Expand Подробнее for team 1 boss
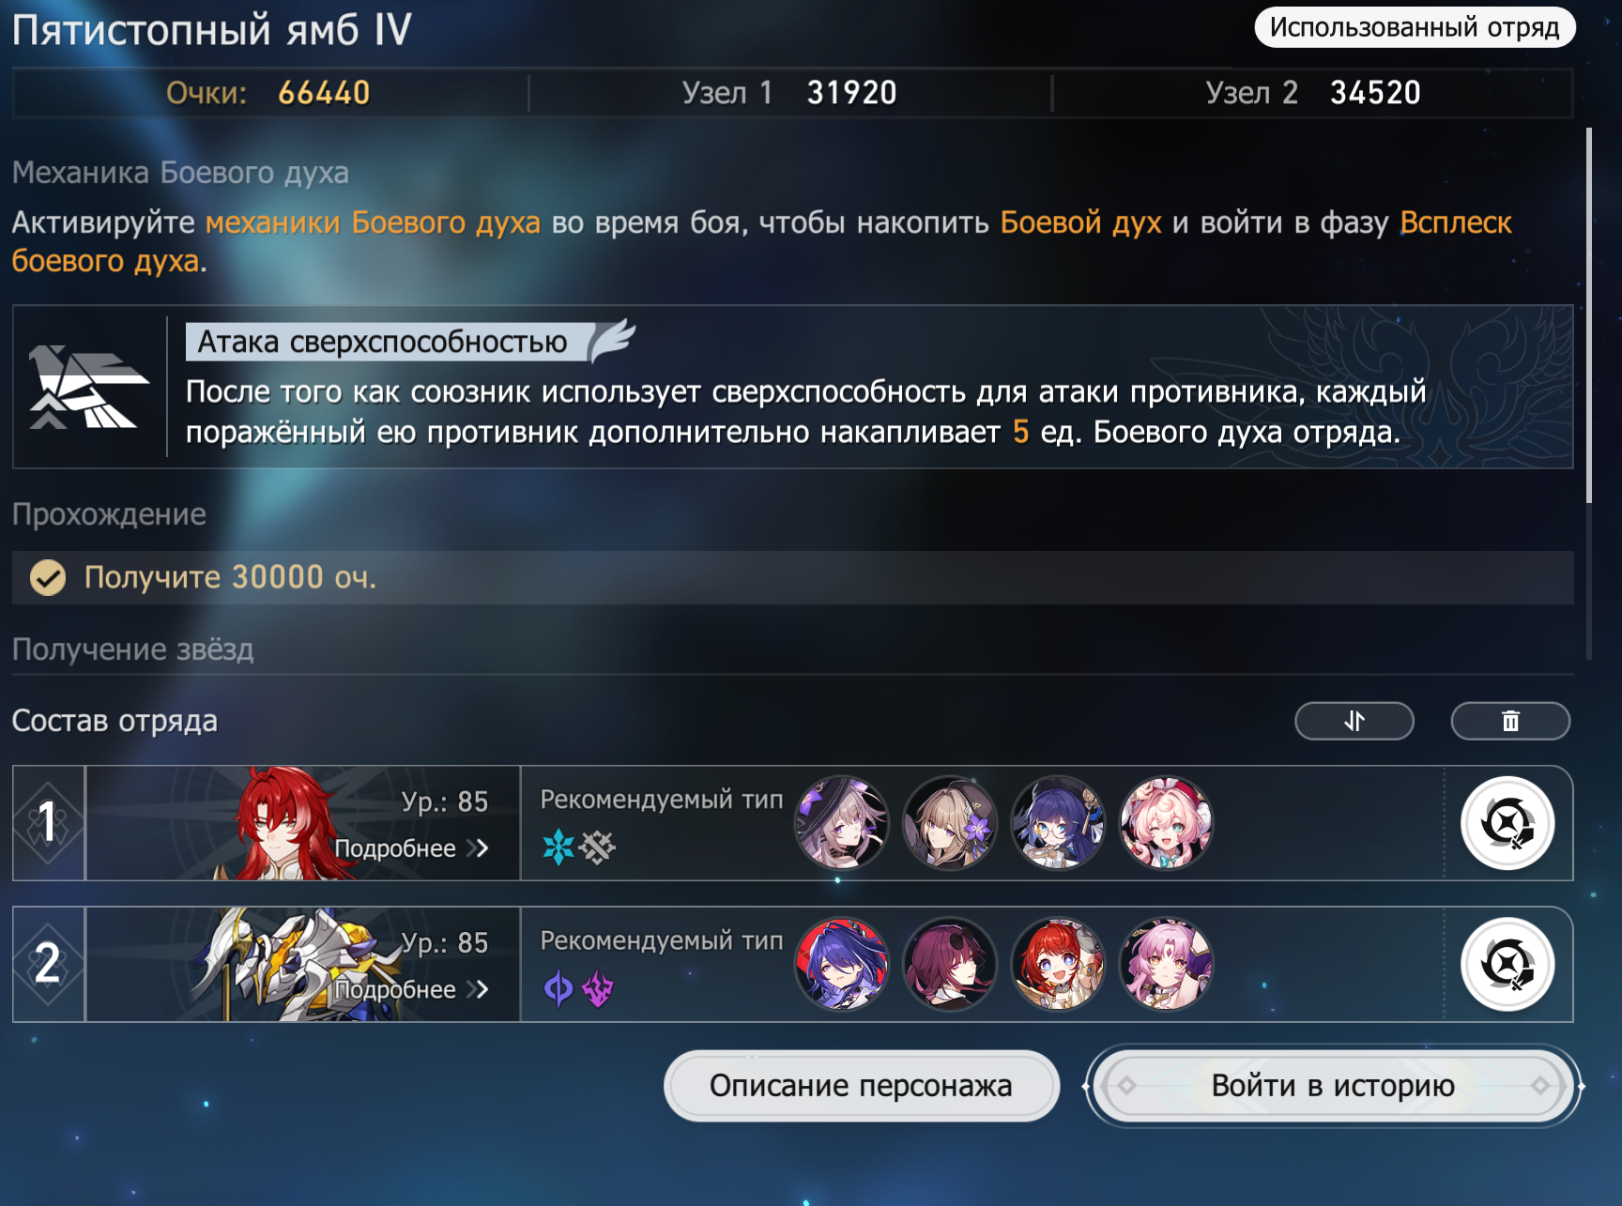Viewport: 1622px width, 1206px height. click(x=412, y=848)
